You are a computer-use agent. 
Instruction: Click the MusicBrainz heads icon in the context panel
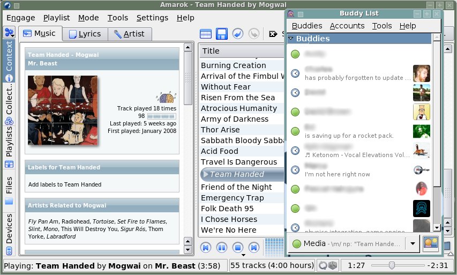(x=166, y=97)
